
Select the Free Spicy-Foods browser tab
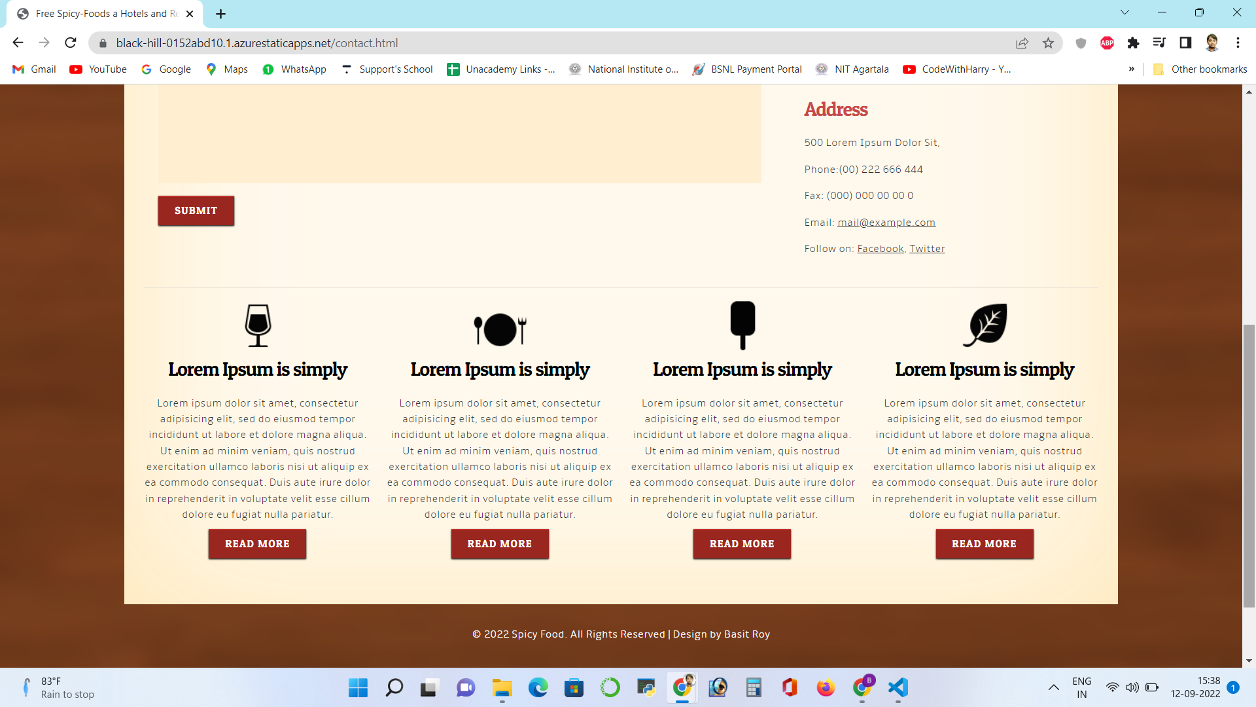click(105, 14)
